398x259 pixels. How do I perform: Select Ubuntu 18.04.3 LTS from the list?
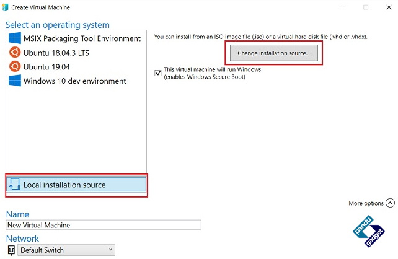tap(76, 53)
